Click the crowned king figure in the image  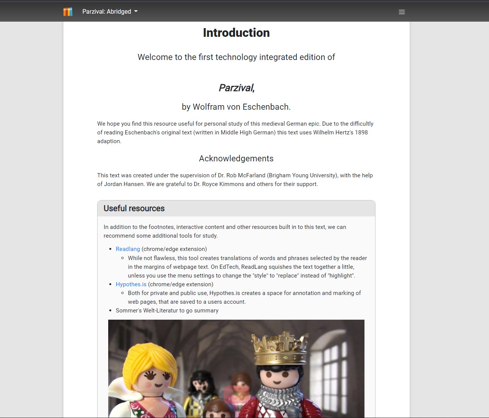(x=281, y=376)
